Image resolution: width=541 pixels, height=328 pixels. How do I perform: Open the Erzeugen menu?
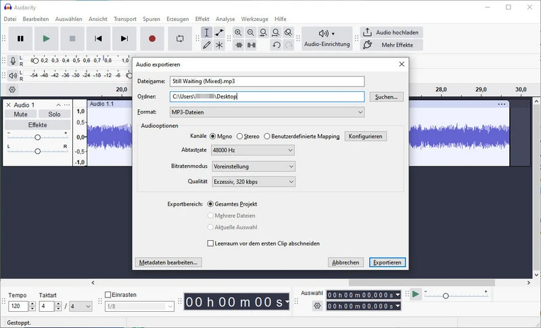click(178, 19)
